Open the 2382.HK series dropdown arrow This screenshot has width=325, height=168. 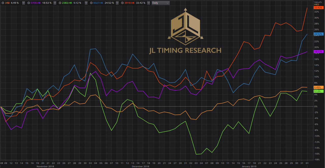(x=86, y=3)
